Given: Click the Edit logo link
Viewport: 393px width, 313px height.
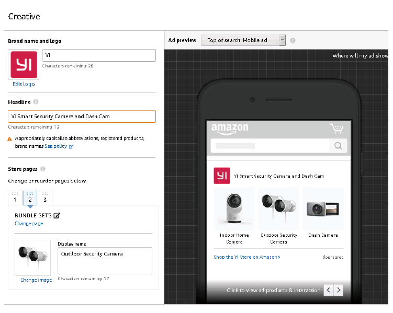Looking at the screenshot, I should [x=24, y=84].
